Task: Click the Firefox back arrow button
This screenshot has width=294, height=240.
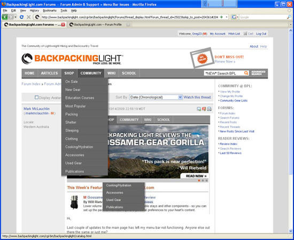Action: click(5, 17)
